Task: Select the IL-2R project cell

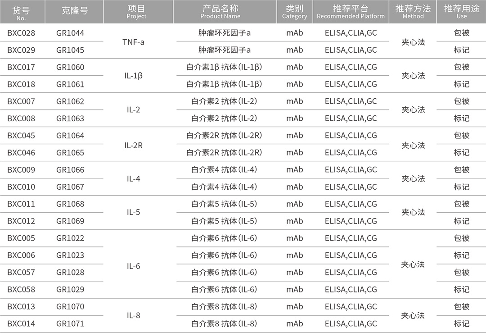Action: pos(133,145)
